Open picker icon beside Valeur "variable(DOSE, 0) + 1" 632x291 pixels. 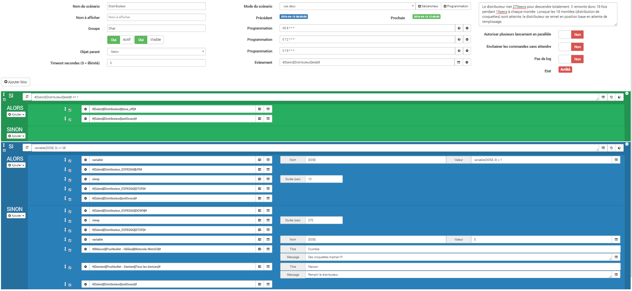click(616, 160)
